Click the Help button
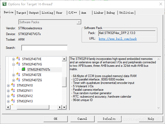165x124 pixels. coord(151,119)
